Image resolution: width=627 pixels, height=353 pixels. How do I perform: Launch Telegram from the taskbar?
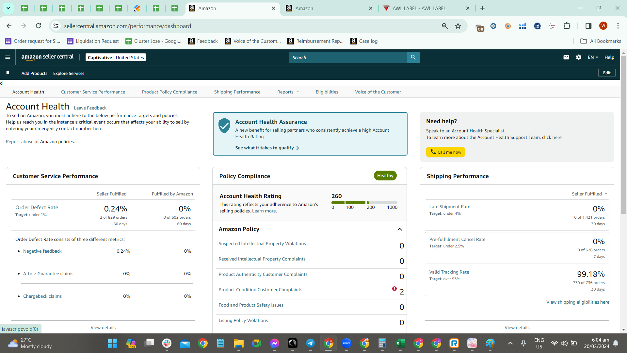tap(310, 344)
